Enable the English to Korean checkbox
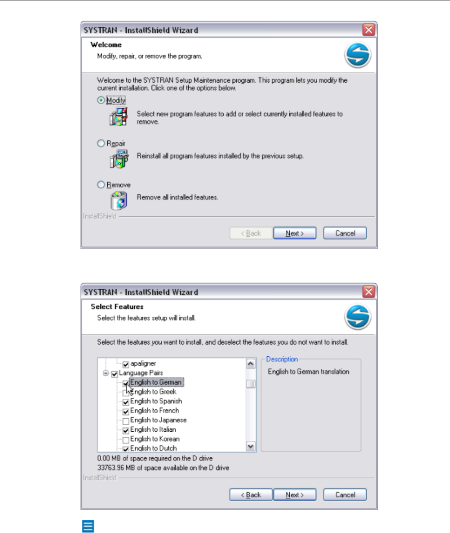450x533 pixels. 126,439
